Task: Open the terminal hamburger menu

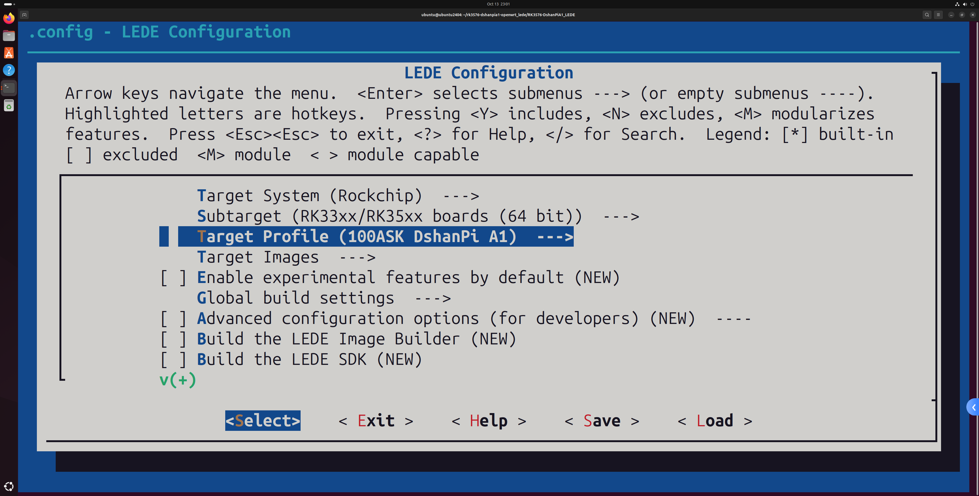Action: tap(938, 15)
